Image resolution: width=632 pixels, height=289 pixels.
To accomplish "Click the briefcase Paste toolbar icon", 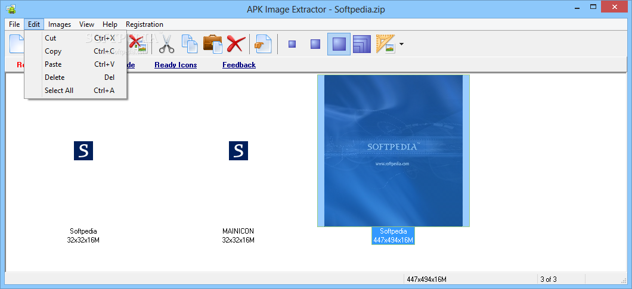I will pyautogui.click(x=212, y=43).
